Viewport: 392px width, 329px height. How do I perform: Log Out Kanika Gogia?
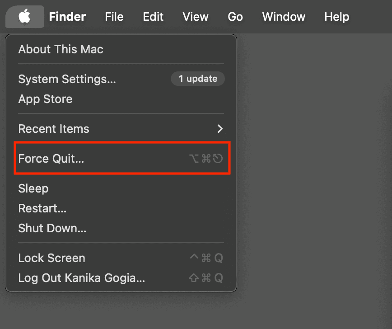pyautogui.click(x=81, y=278)
